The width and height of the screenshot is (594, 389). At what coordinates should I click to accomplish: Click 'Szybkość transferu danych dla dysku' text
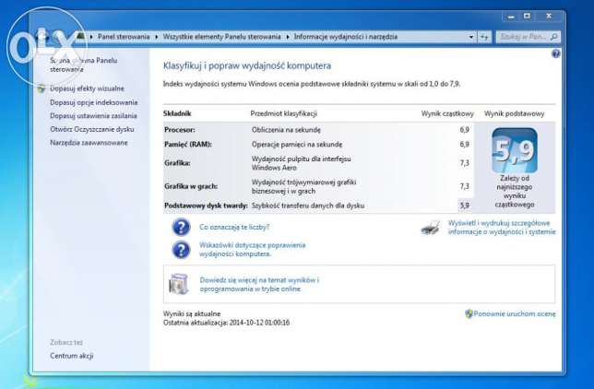(308, 206)
